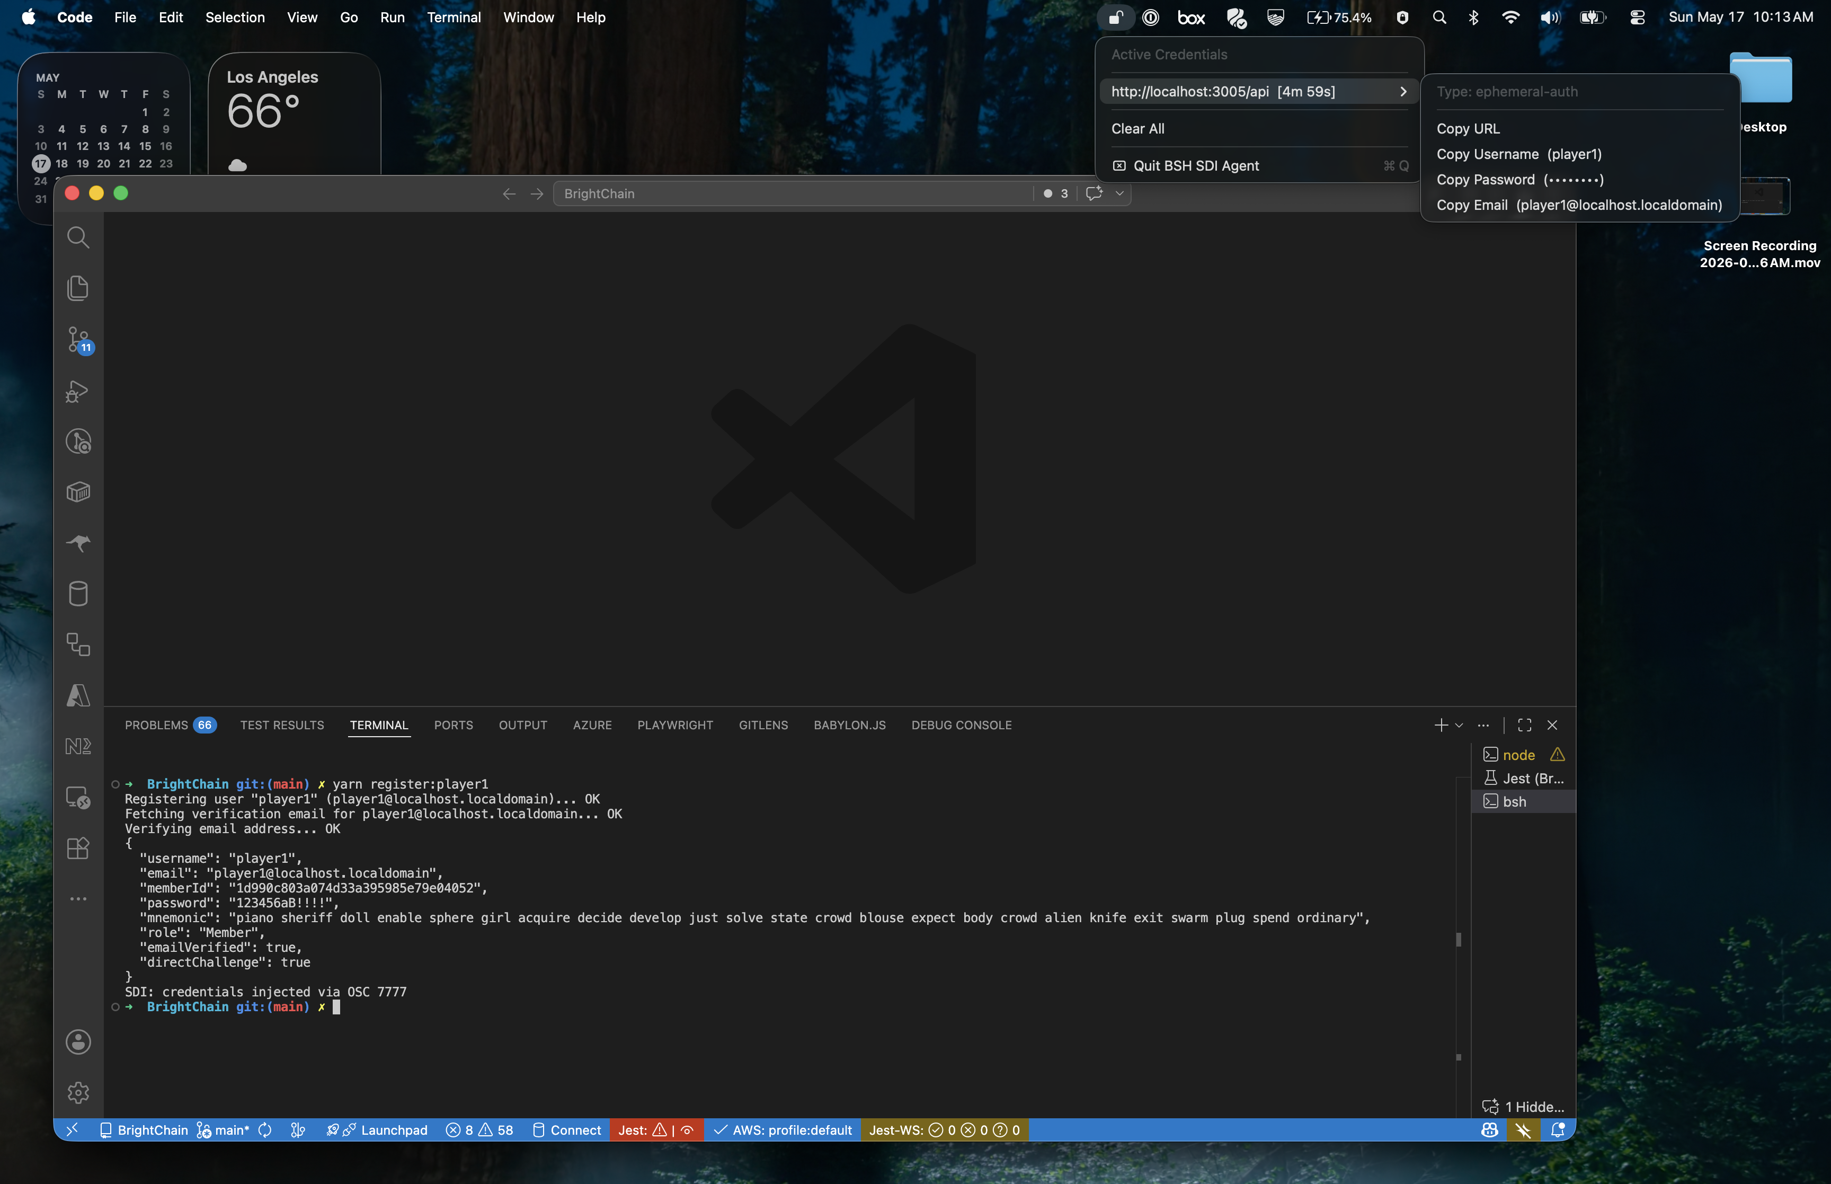Click the remote window icon in status bar
The width and height of the screenshot is (1831, 1184).
72,1130
